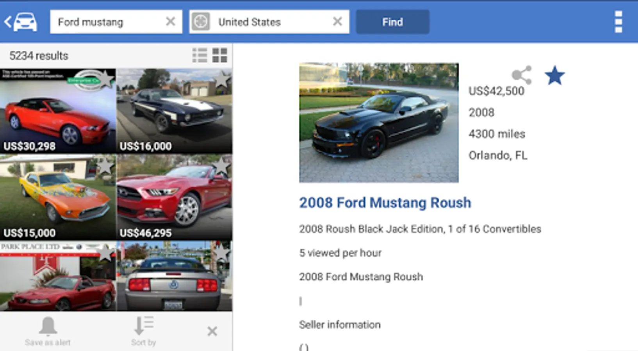Close the bottom search toolbar
The image size is (638, 351).
(212, 331)
